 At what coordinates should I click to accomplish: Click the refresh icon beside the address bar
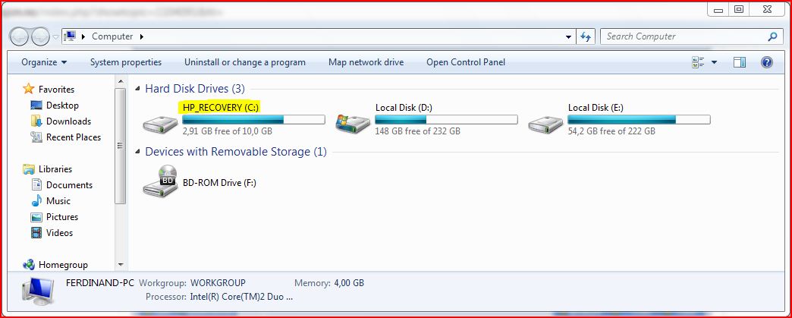[x=586, y=36]
